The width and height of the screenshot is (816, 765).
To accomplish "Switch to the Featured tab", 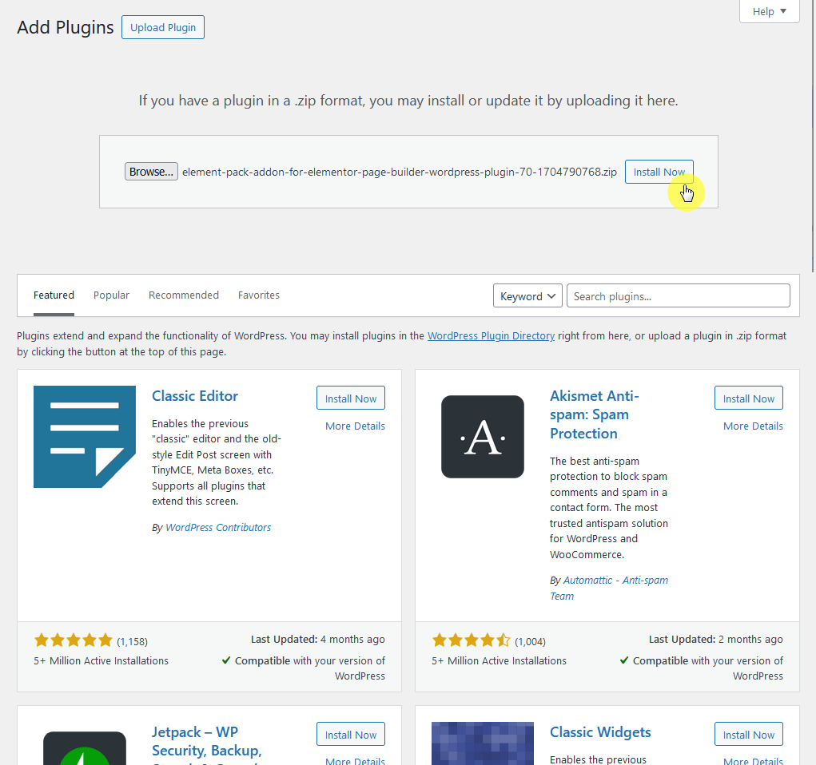I will (x=54, y=295).
